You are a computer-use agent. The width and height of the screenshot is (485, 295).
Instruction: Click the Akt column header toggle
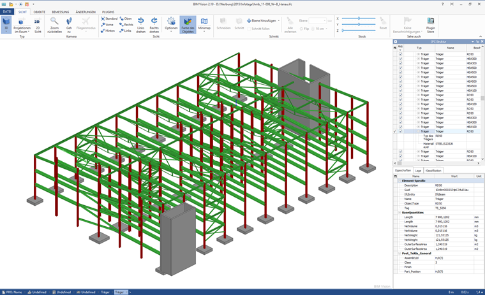pyautogui.click(x=400, y=48)
